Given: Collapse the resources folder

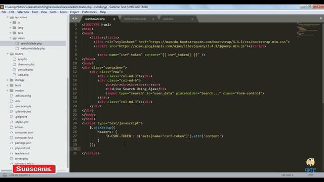Looking at the screenshot, I should click(x=8, y=17).
